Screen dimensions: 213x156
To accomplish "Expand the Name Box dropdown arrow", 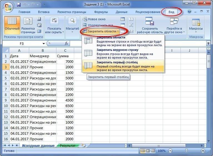I will (x=44, y=44).
